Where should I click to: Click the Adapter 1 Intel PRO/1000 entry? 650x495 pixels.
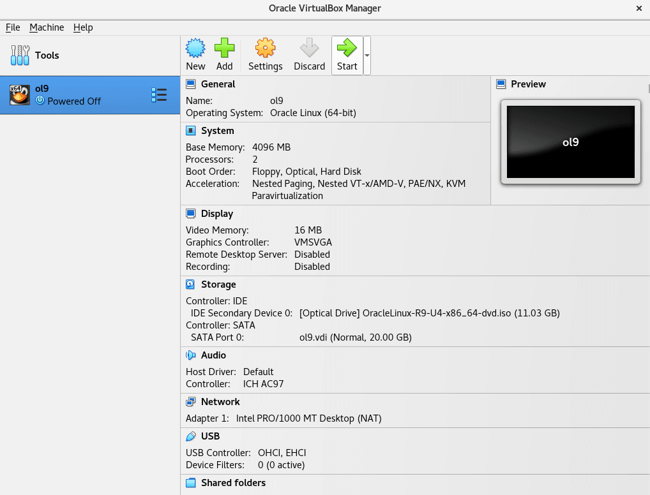[x=309, y=418]
